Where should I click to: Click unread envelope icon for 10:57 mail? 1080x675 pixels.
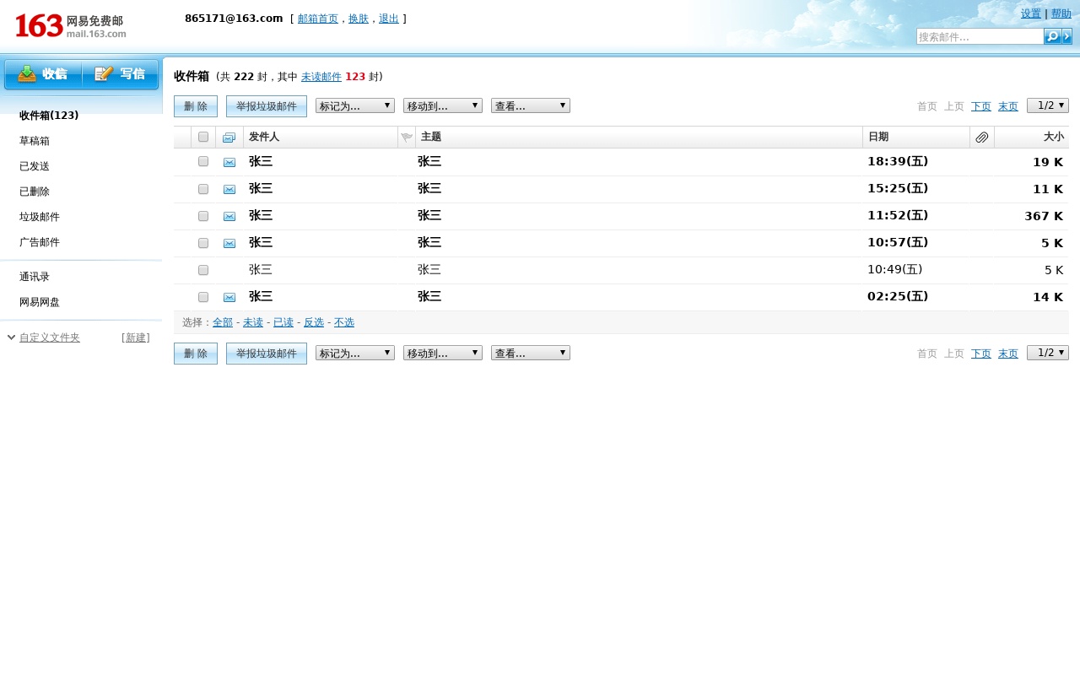click(229, 243)
